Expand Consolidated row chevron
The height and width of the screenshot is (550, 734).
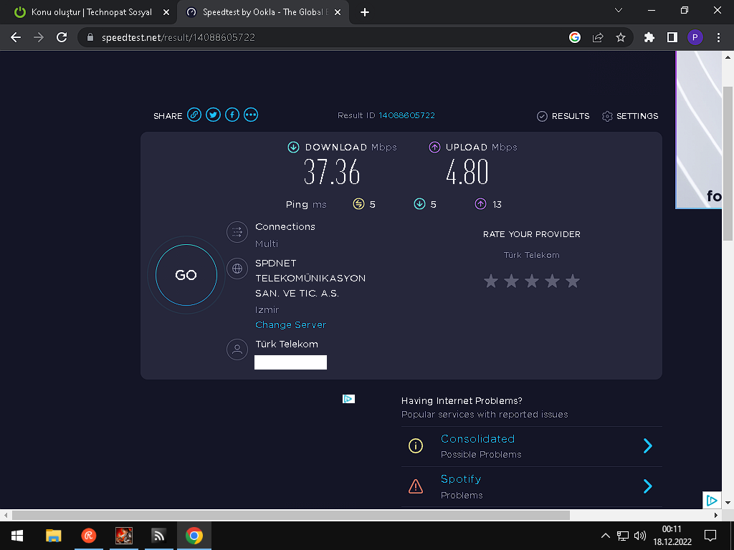pos(648,445)
